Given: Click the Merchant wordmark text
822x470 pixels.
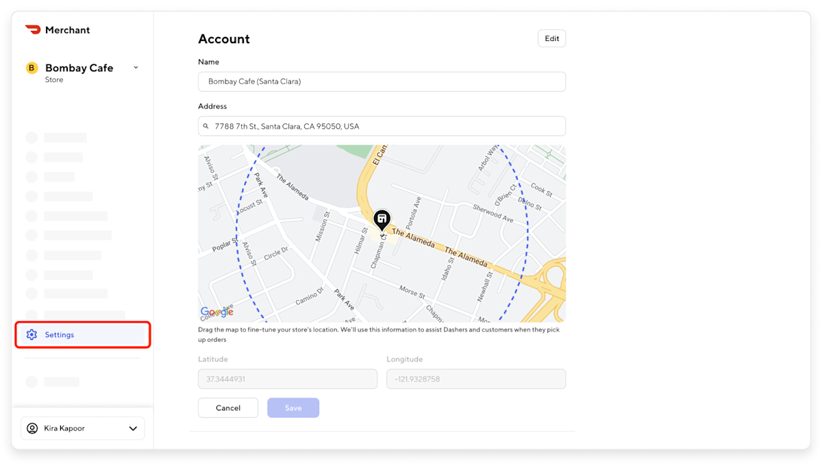Looking at the screenshot, I should click(x=67, y=30).
